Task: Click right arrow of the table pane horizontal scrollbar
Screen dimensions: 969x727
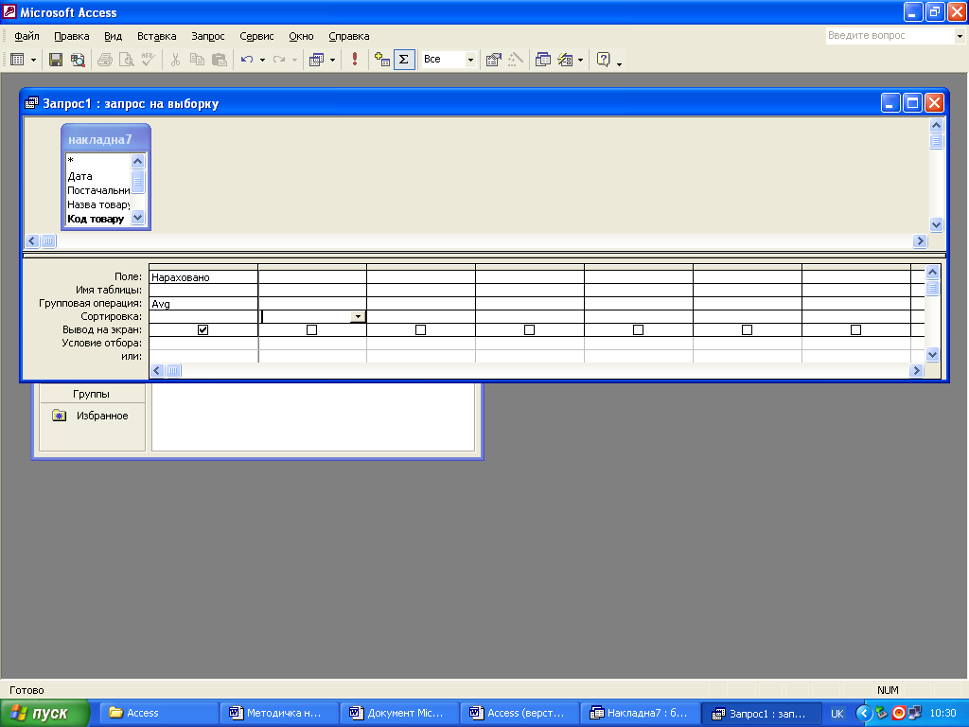Action: [x=920, y=241]
